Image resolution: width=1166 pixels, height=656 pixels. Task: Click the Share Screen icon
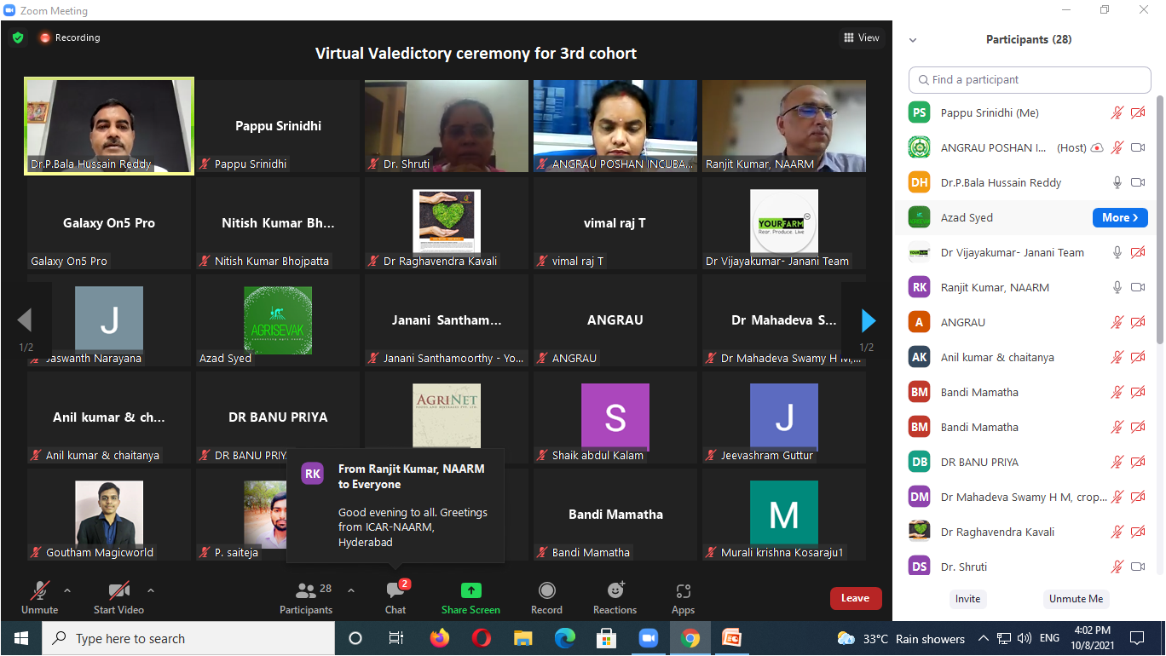pyautogui.click(x=470, y=591)
